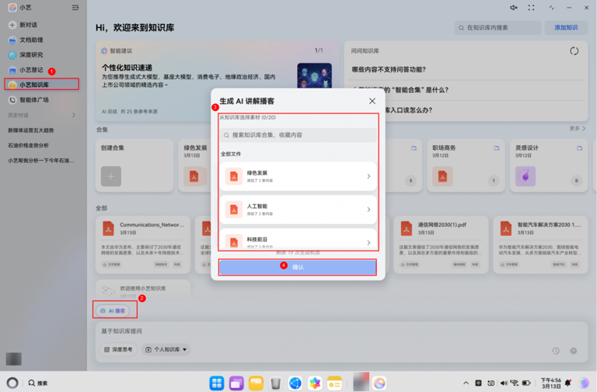
Task: Focus the 搜索知识库合集、收藏内容 search field
Action: (298, 135)
